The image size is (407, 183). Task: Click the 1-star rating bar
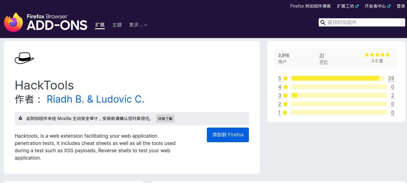339,112
